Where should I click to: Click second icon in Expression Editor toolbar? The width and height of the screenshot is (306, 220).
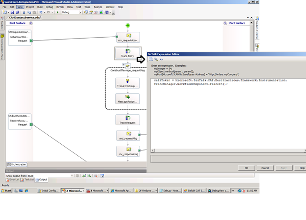pos(156,60)
